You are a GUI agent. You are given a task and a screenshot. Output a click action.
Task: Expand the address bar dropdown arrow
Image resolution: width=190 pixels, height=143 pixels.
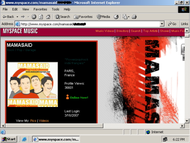162,24
